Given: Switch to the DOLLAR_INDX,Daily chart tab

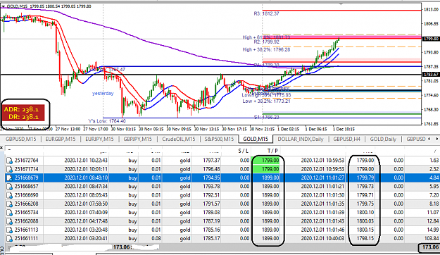Looking at the screenshot, I should [x=301, y=139].
